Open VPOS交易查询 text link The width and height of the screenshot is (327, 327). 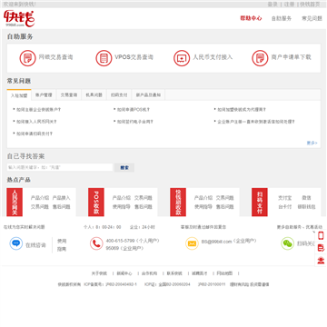click(x=134, y=57)
